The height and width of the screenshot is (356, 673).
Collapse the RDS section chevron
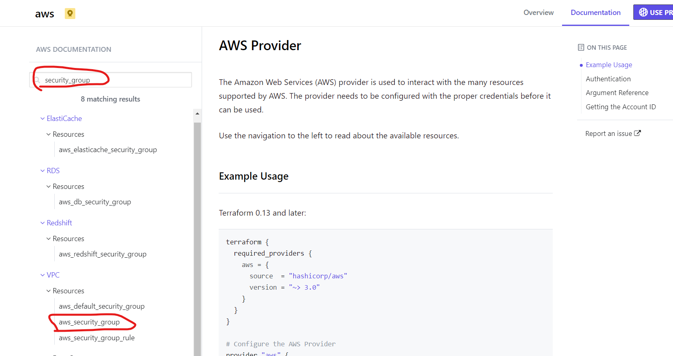pyautogui.click(x=43, y=171)
